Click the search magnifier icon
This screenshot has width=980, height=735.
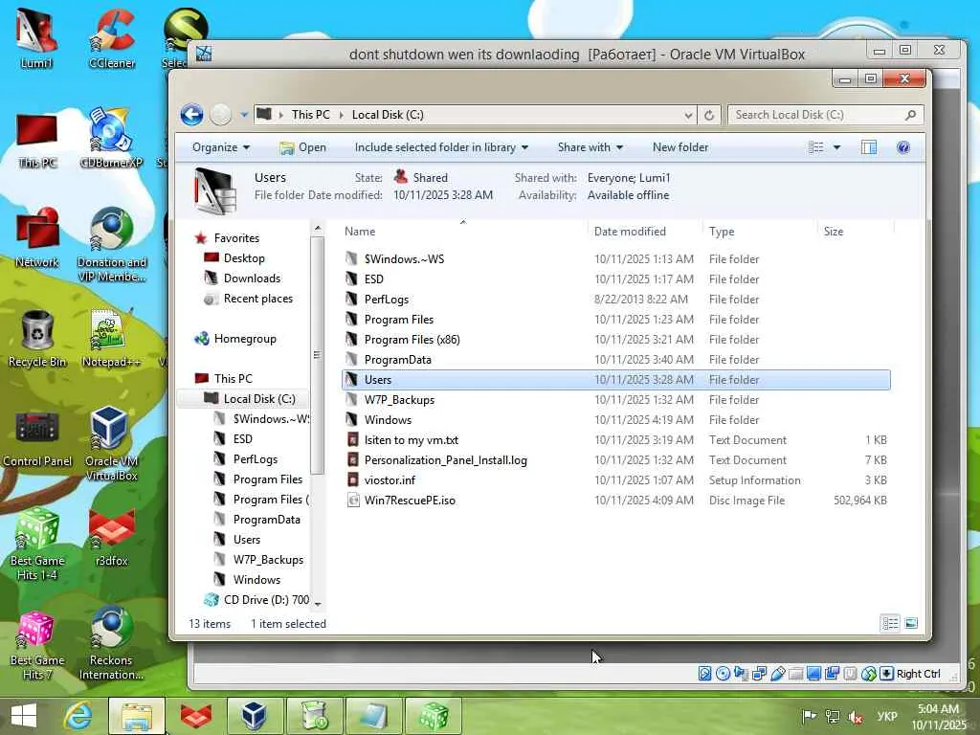(910, 115)
